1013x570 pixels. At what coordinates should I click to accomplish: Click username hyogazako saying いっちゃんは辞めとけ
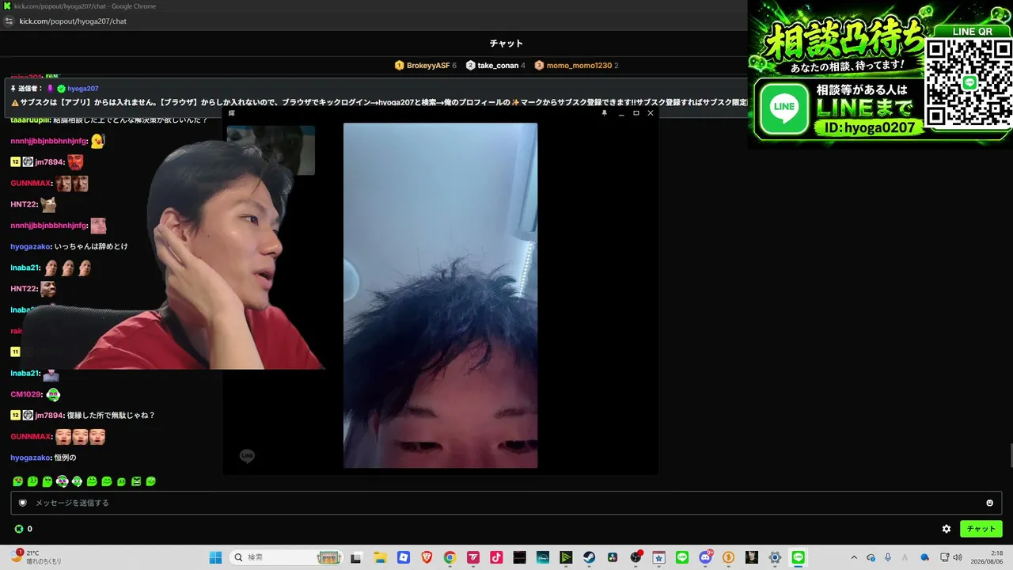[x=30, y=246]
